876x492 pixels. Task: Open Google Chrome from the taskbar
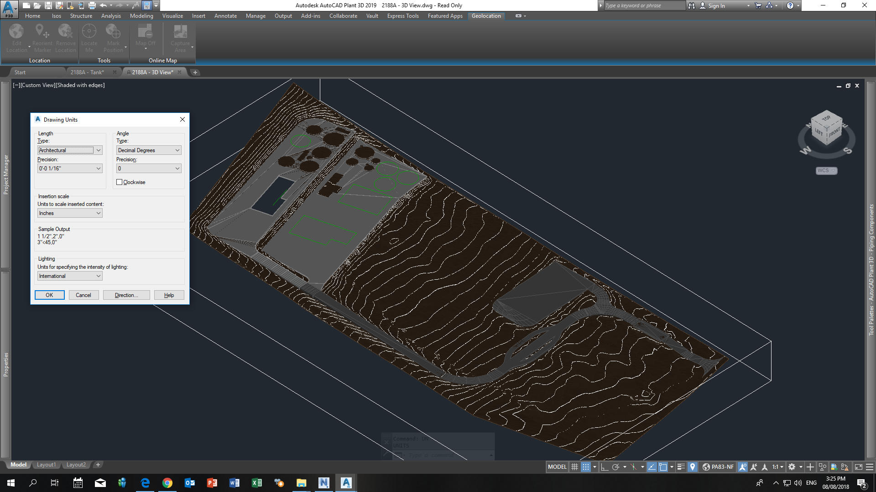point(167,483)
